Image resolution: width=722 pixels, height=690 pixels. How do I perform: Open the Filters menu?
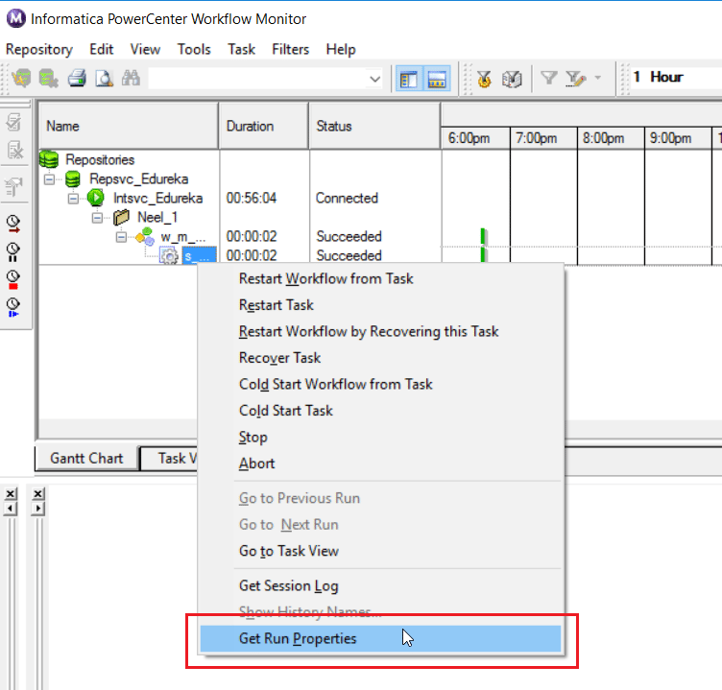291,49
